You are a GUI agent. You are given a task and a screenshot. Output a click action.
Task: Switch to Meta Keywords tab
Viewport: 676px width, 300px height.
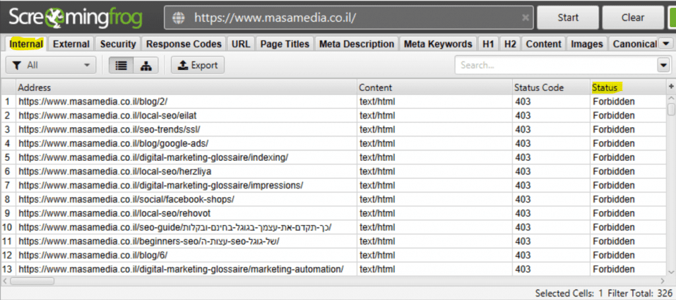pyautogui.click(x=438, y=44)
